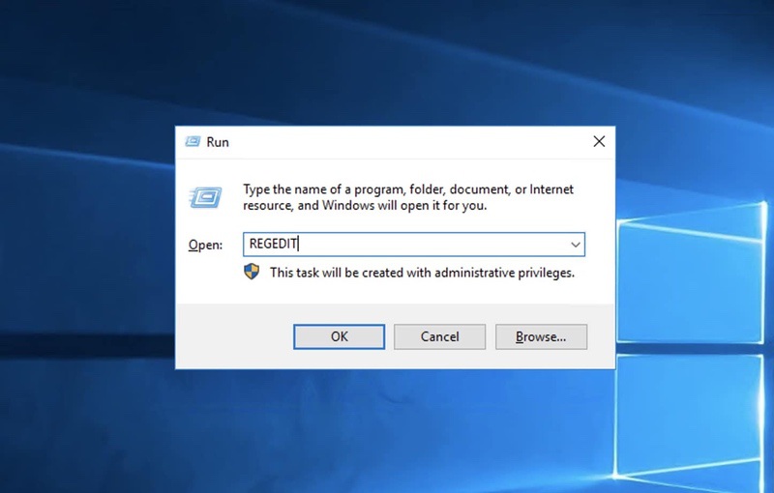Focus the Open text field containing REGEDIT

pyautogui.click(x=414, y=245)
